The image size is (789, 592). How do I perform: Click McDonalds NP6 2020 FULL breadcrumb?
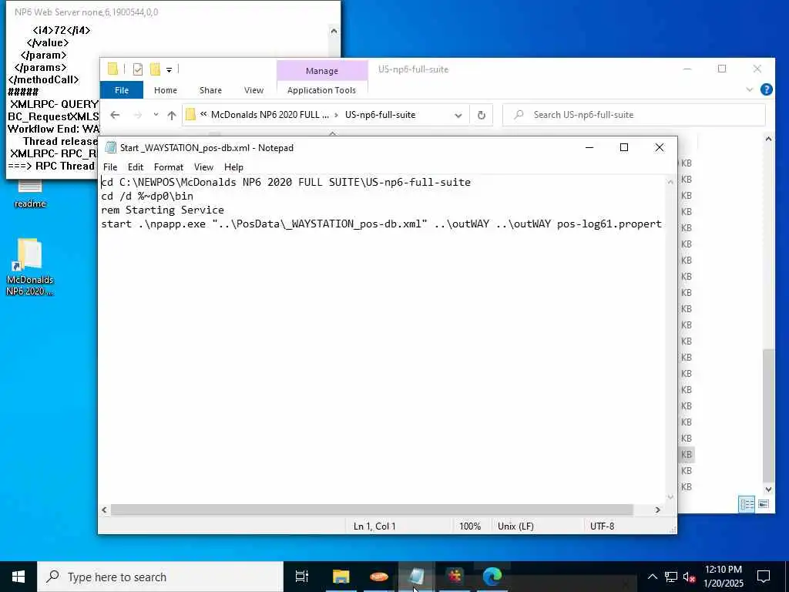[x=270, y=115]
